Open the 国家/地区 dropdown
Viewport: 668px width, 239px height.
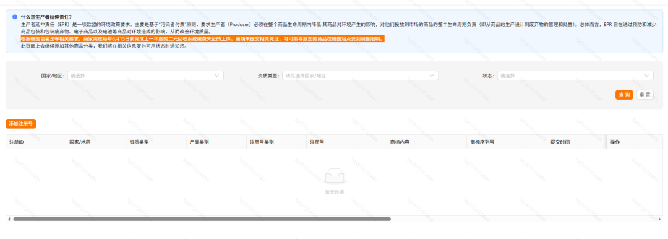(x=145, y=76)
